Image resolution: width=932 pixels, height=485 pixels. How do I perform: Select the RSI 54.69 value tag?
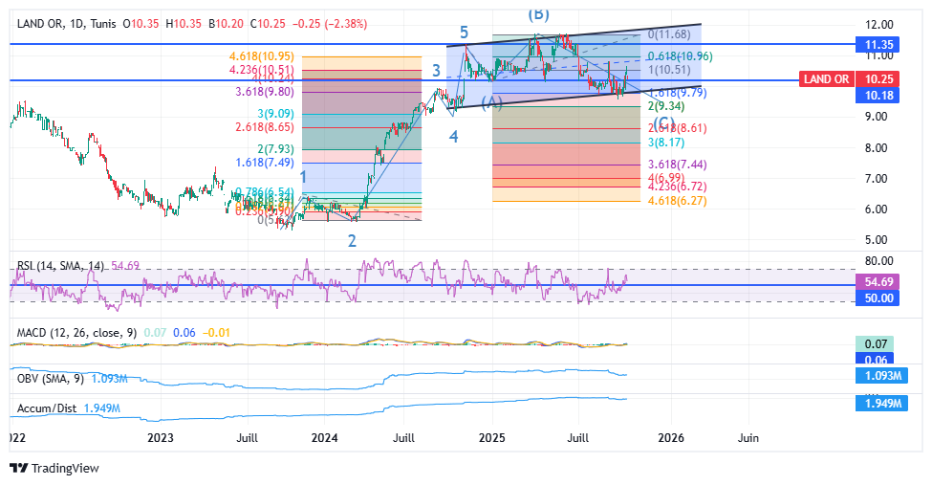pyautogui.click(x=878, y=282)
